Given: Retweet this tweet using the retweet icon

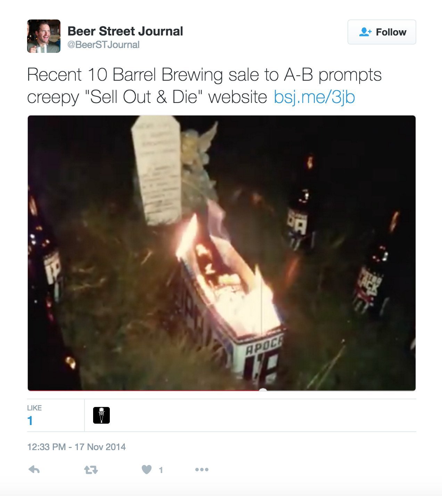Looking at the screenshot, I should [91, 470].
